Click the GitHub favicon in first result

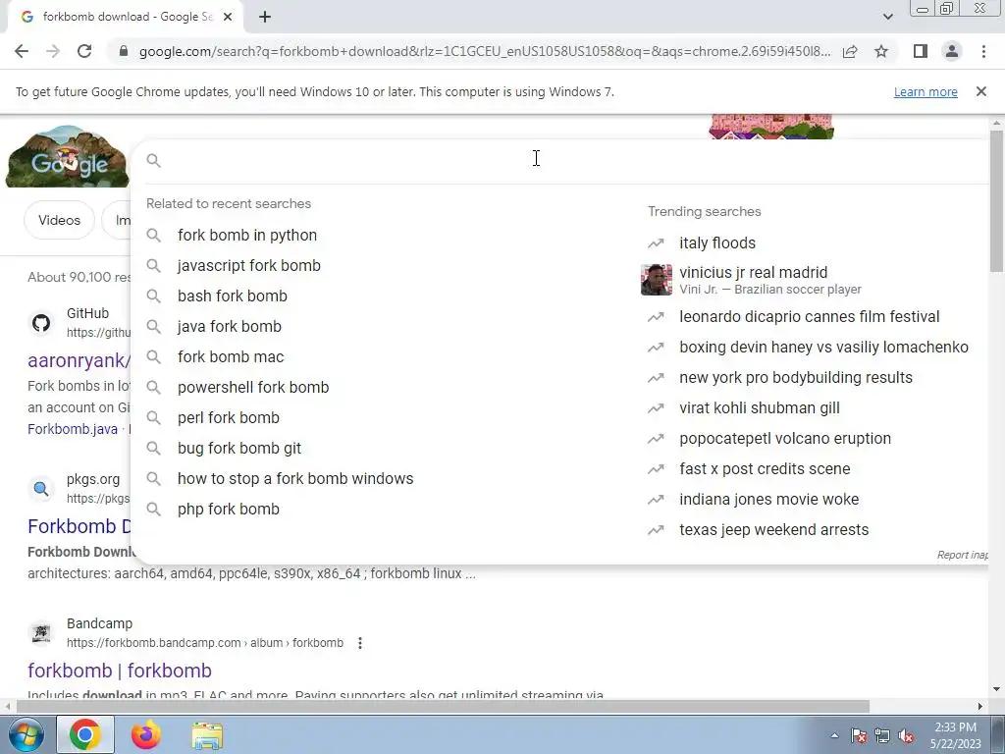tap(41, 322)
